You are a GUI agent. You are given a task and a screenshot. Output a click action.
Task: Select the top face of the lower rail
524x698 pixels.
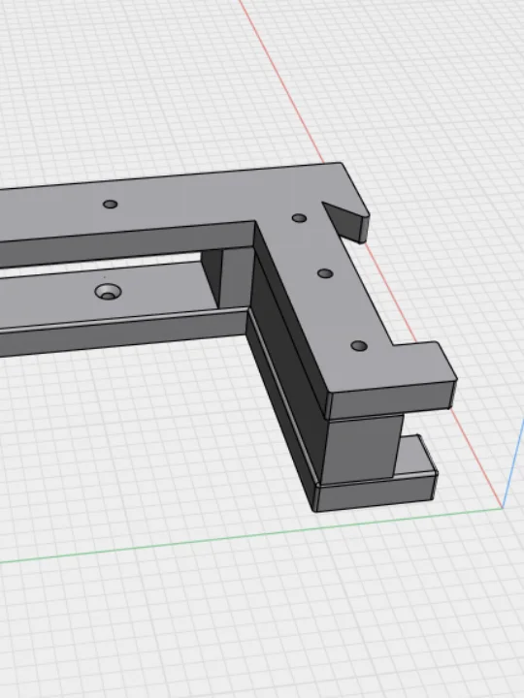pos(107,293)
